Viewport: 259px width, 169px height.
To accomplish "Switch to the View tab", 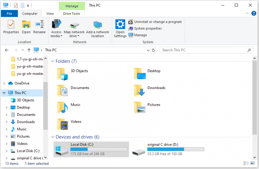I will click(x=50, y=14).
